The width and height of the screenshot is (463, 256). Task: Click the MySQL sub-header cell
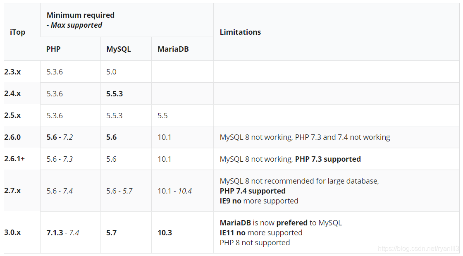click(119, 49)
